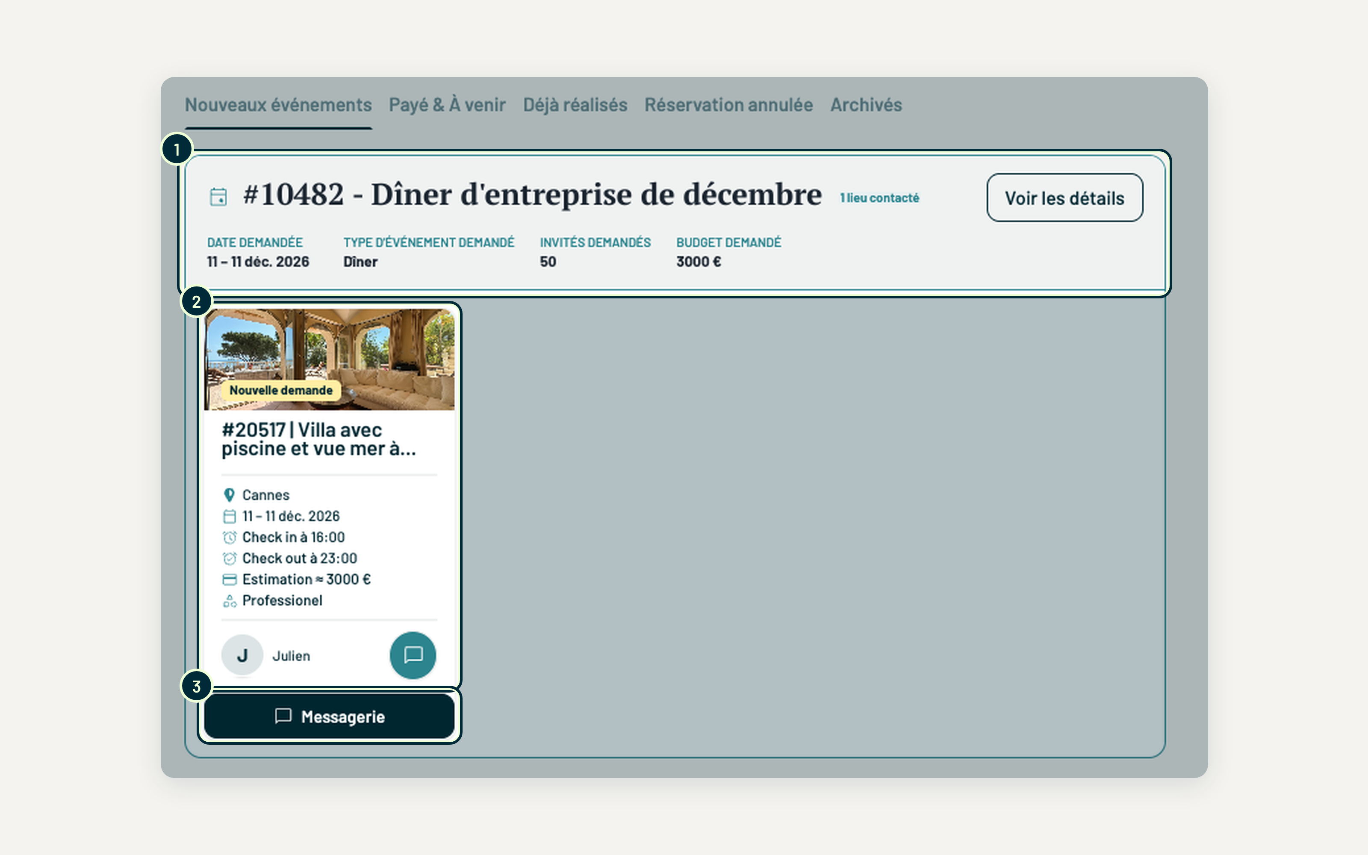The width and height of the screenshot is (1368, 855).
Task: Switch to Payé & À venir tab
Action: (447, 105)
